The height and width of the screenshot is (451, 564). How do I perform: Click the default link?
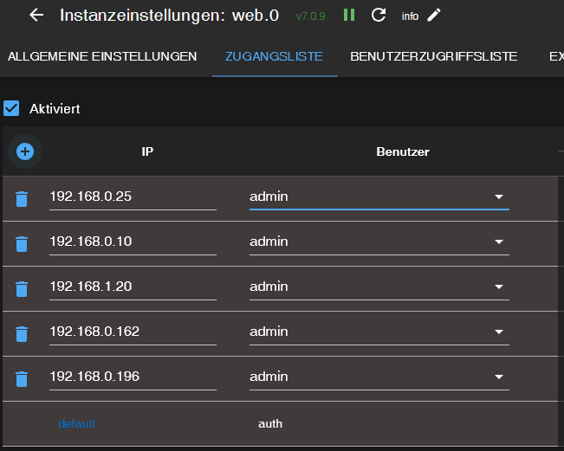click(x=76, y=423)
